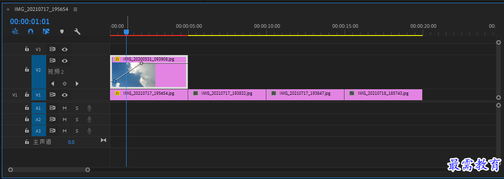Target the A3 audio track header
Viewport: 504px width, 179px height.
38,131
